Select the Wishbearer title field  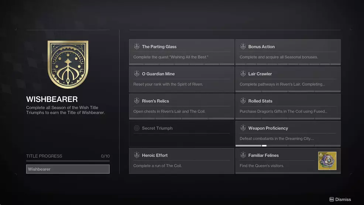pos(68,169)
